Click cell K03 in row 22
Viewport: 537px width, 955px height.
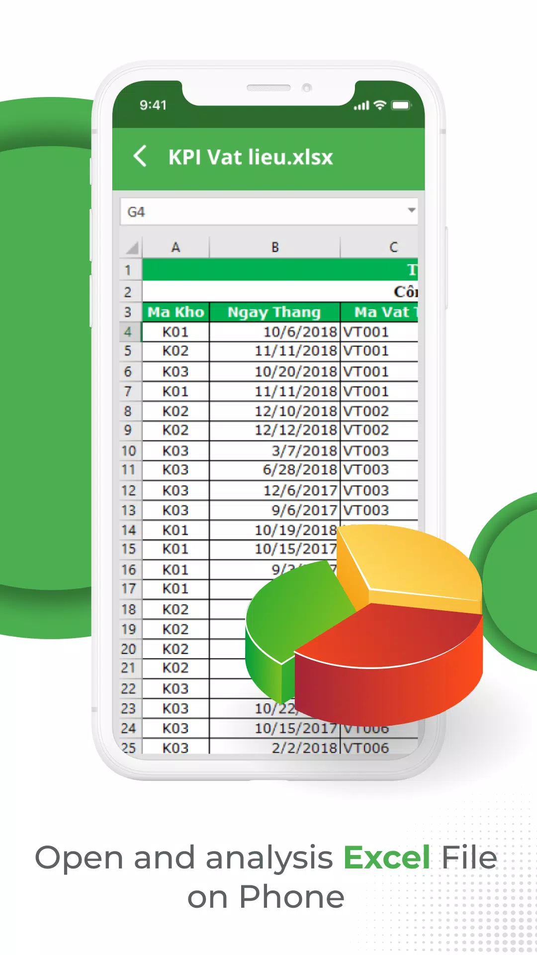coord(176,689)
